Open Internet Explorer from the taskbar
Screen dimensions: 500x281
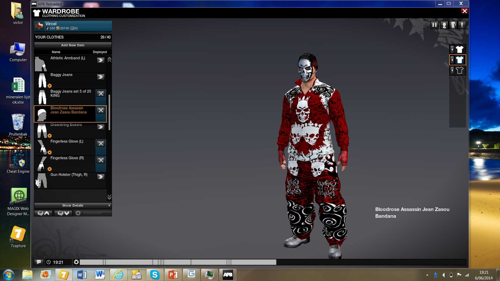118,275
